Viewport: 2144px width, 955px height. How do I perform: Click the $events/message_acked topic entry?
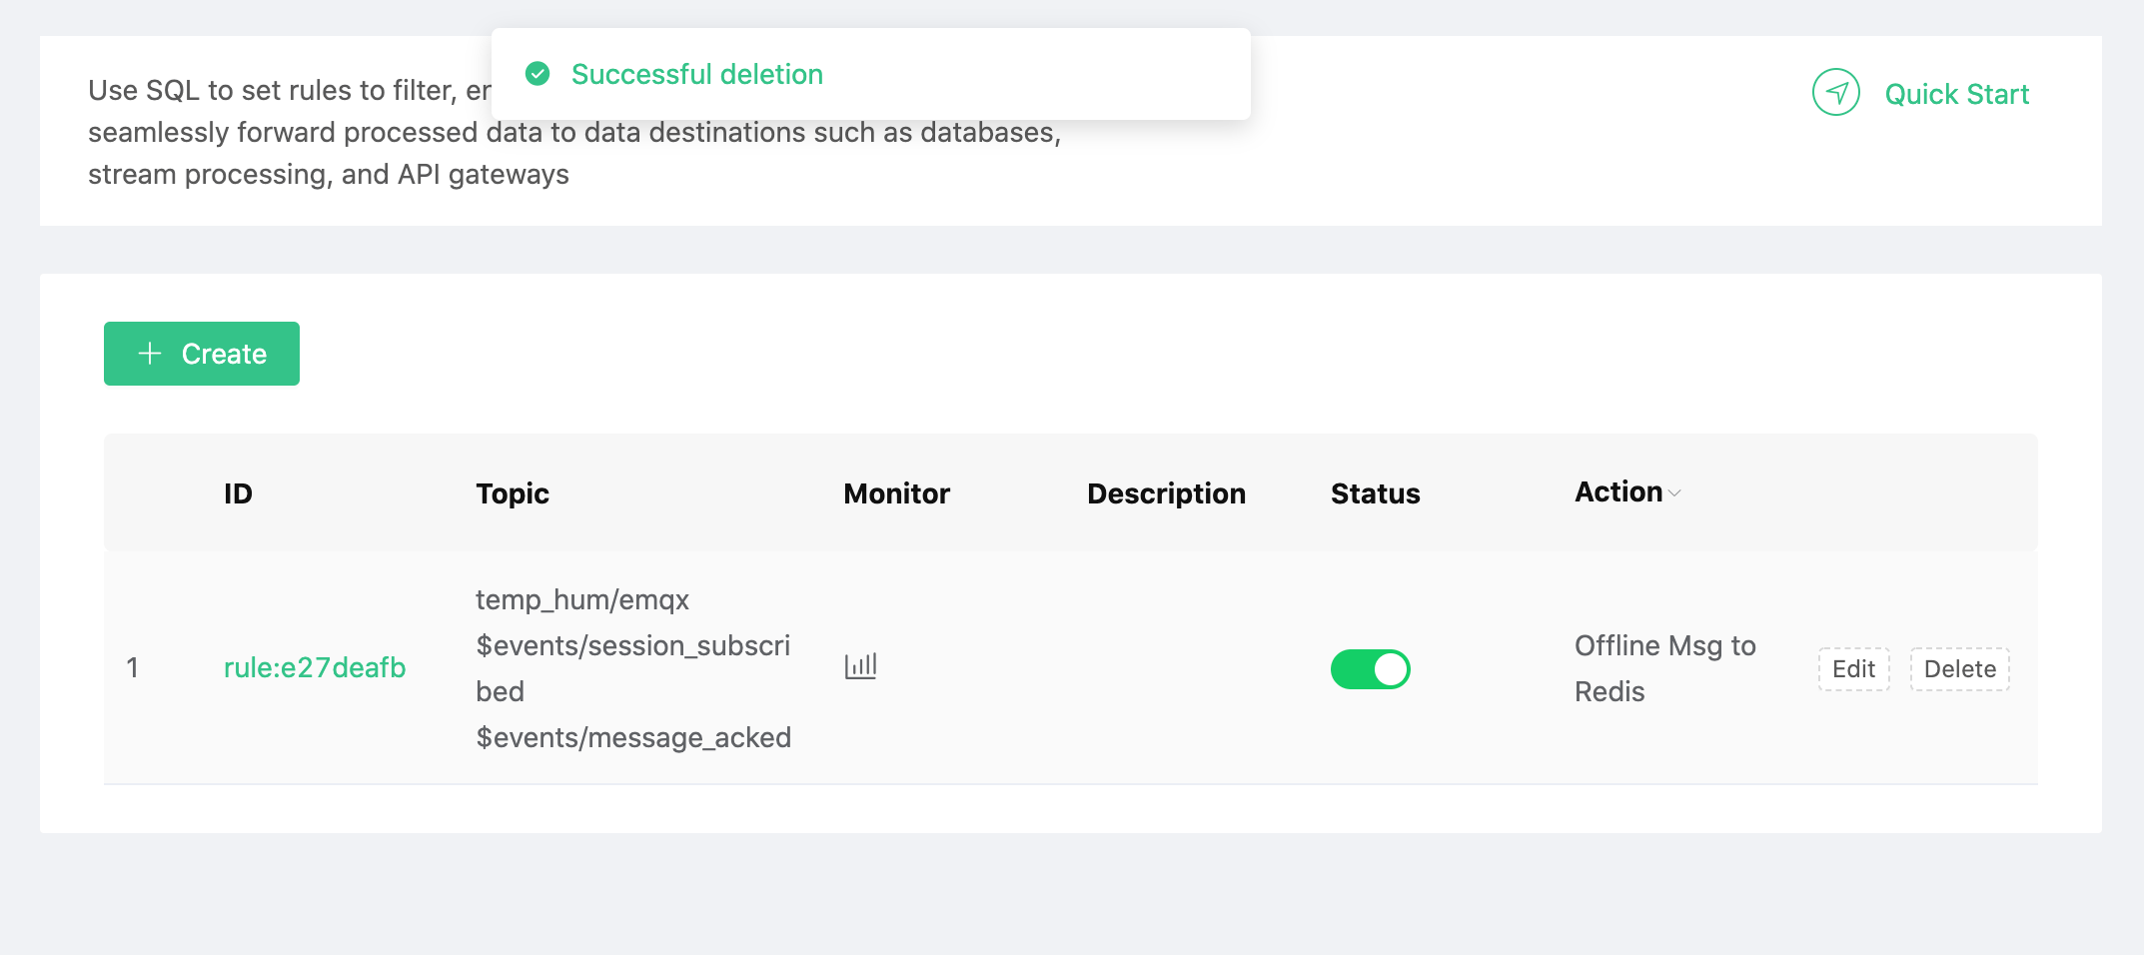point(633,737)
